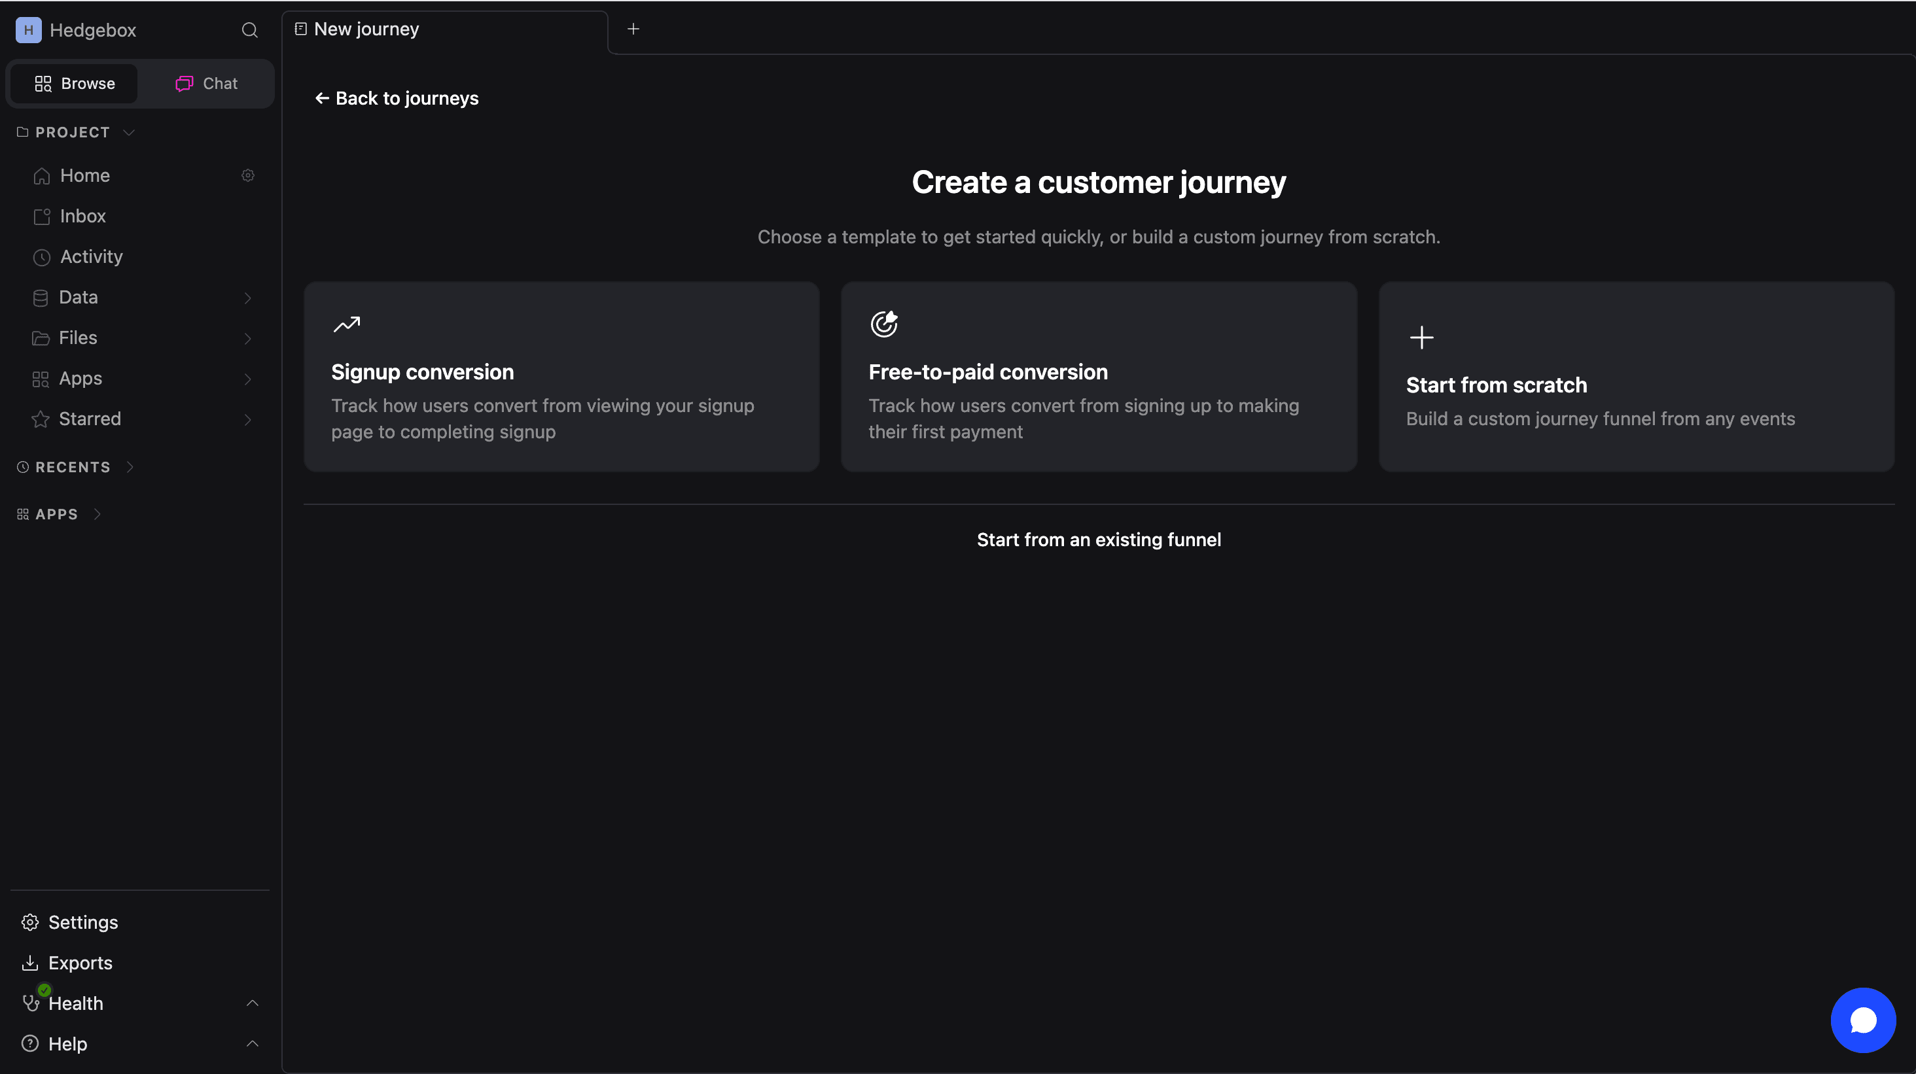Collapse the PROJECT section dropdown
The width and height of the screenshot is (1916, 1074).
tap(129, 131)
